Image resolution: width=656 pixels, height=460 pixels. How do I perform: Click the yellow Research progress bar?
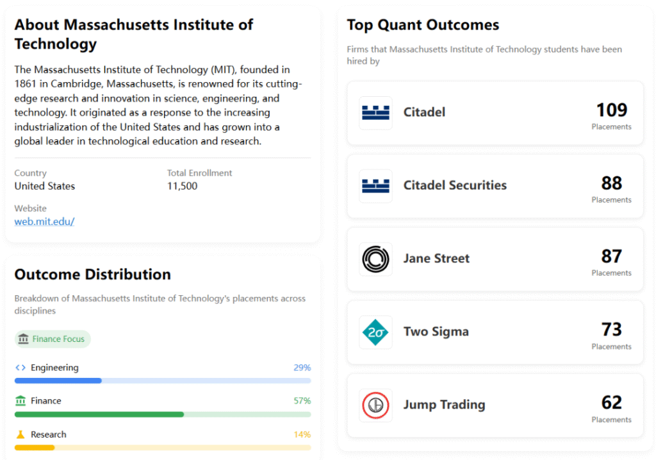tap(35, 447)
